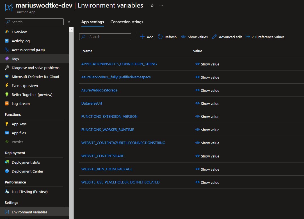Reveal WEBSITE_CONTENTSHARE value
This screenshot has height=219, width=304.
coord(207,156)
